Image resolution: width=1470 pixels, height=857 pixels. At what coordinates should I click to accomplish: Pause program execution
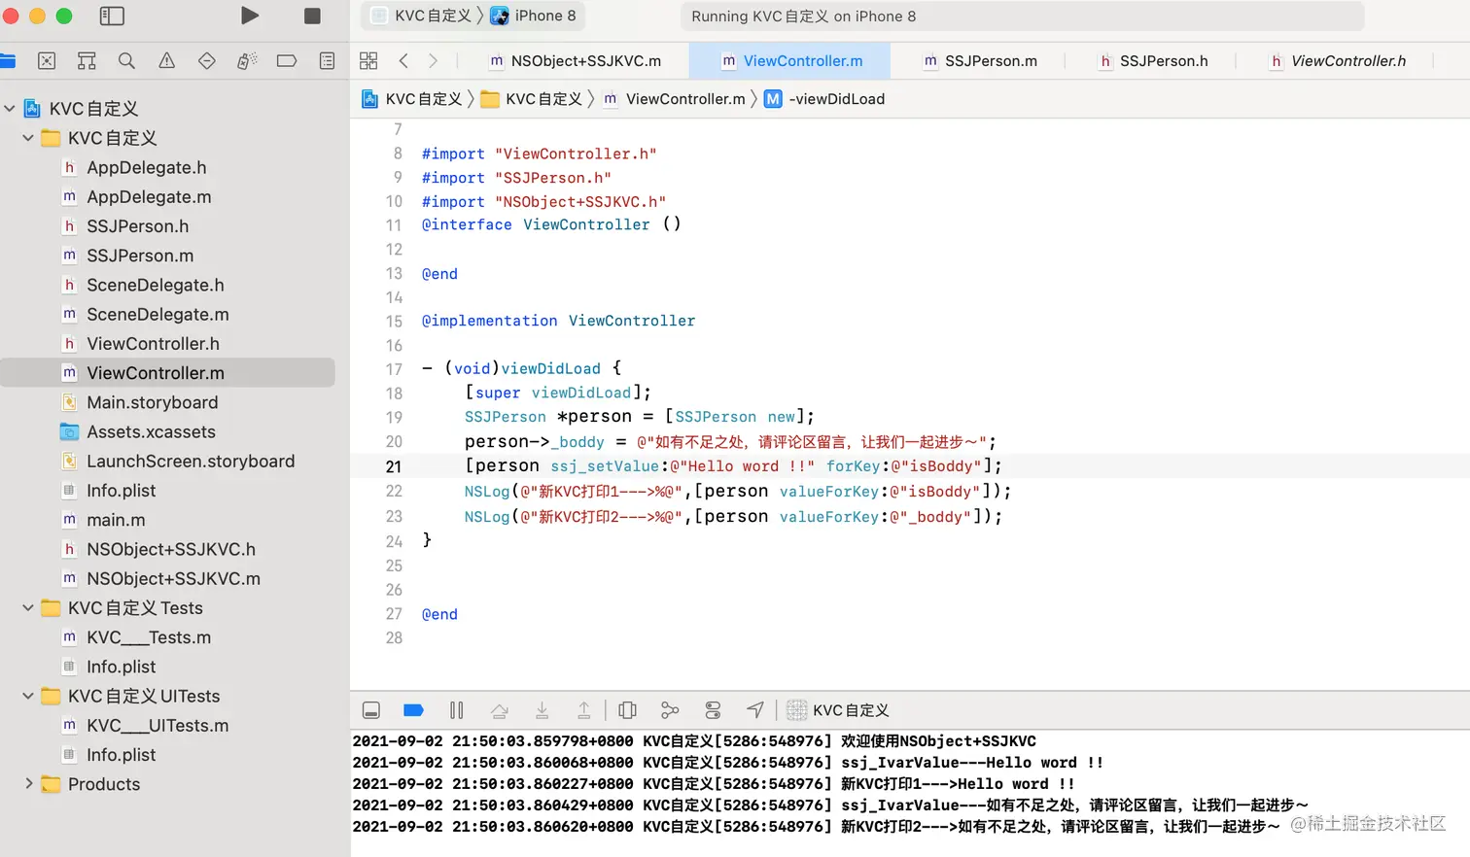click(457, 710)
